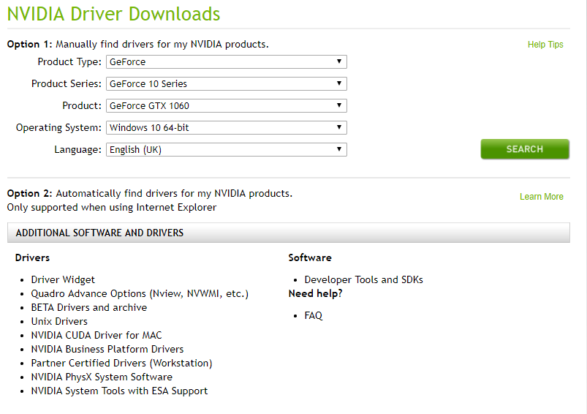Screen dimensions: 587x414
Task: Open the Language dropdown
Action: click(227, 149)
